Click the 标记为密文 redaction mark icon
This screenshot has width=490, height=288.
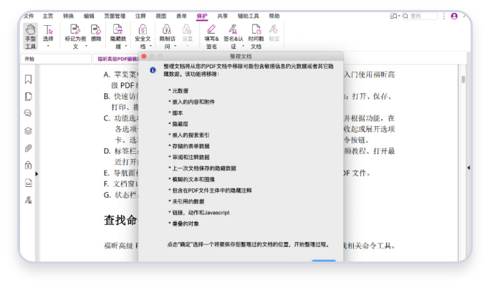click(75, 29)
